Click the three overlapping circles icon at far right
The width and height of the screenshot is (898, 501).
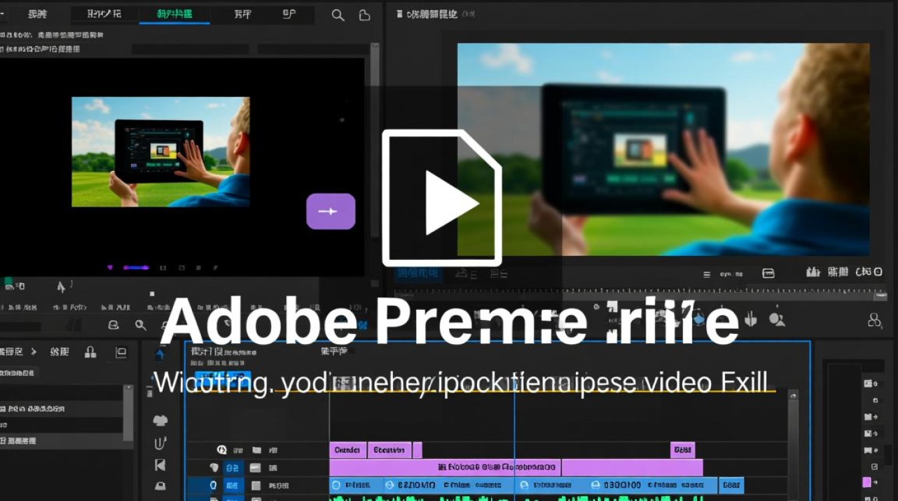[874, 320]
